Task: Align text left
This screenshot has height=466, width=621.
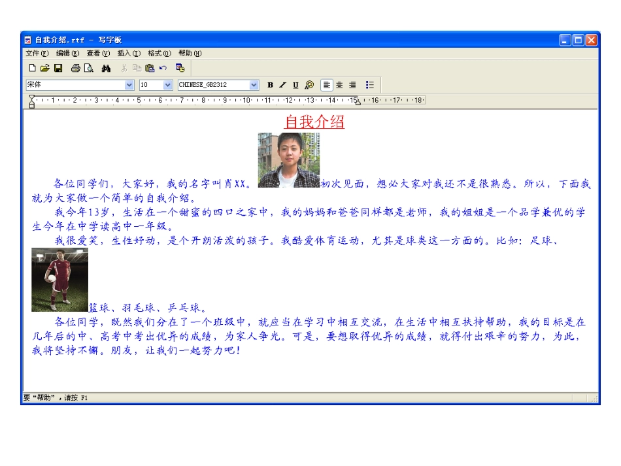Action: [326, 85]
